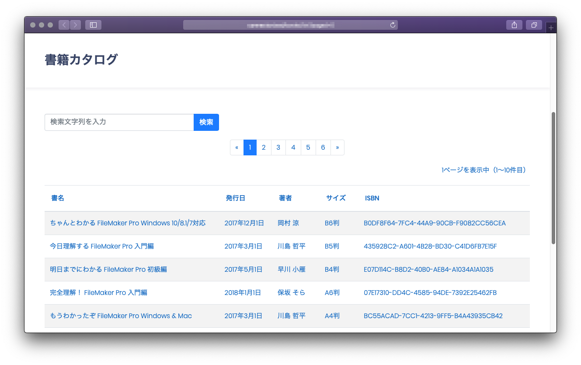Screen dimensions: 581x365
Task: Toggle the Safari sidebar button
Action: 93,25
